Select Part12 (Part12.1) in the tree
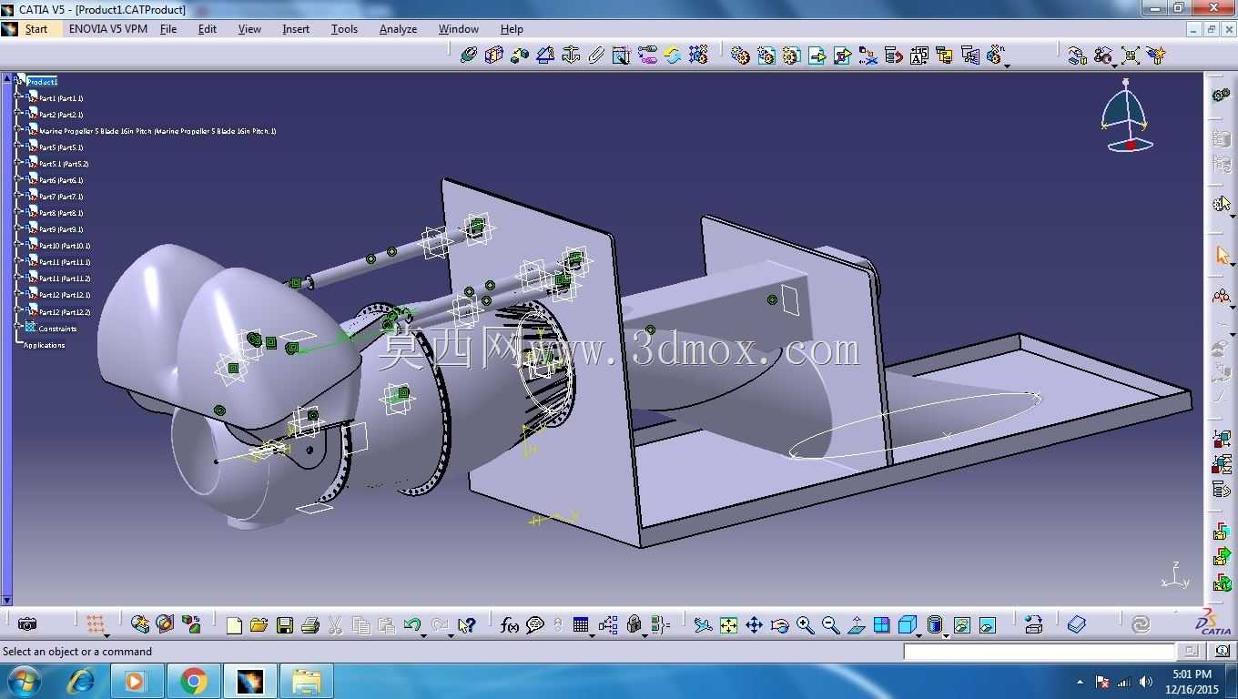 point(65,295)
